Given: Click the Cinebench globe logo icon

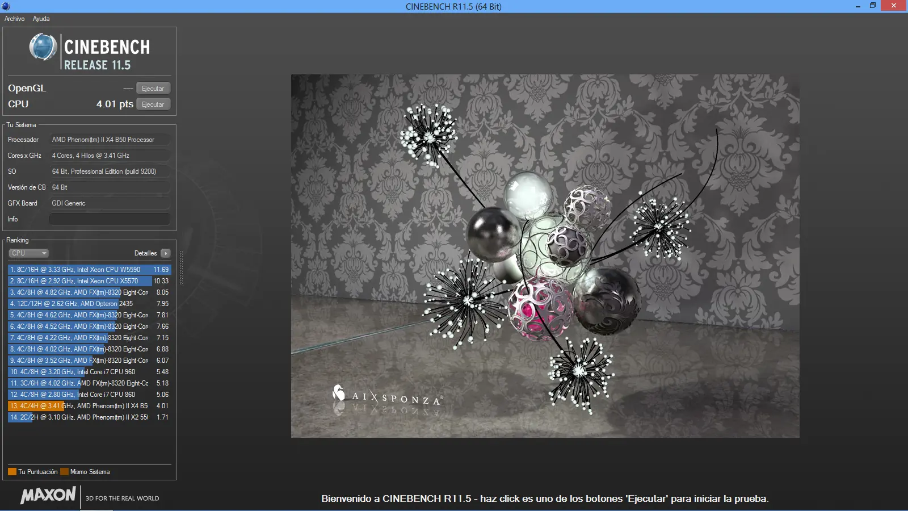Looking at the screenshot, I should coord(43,47).
